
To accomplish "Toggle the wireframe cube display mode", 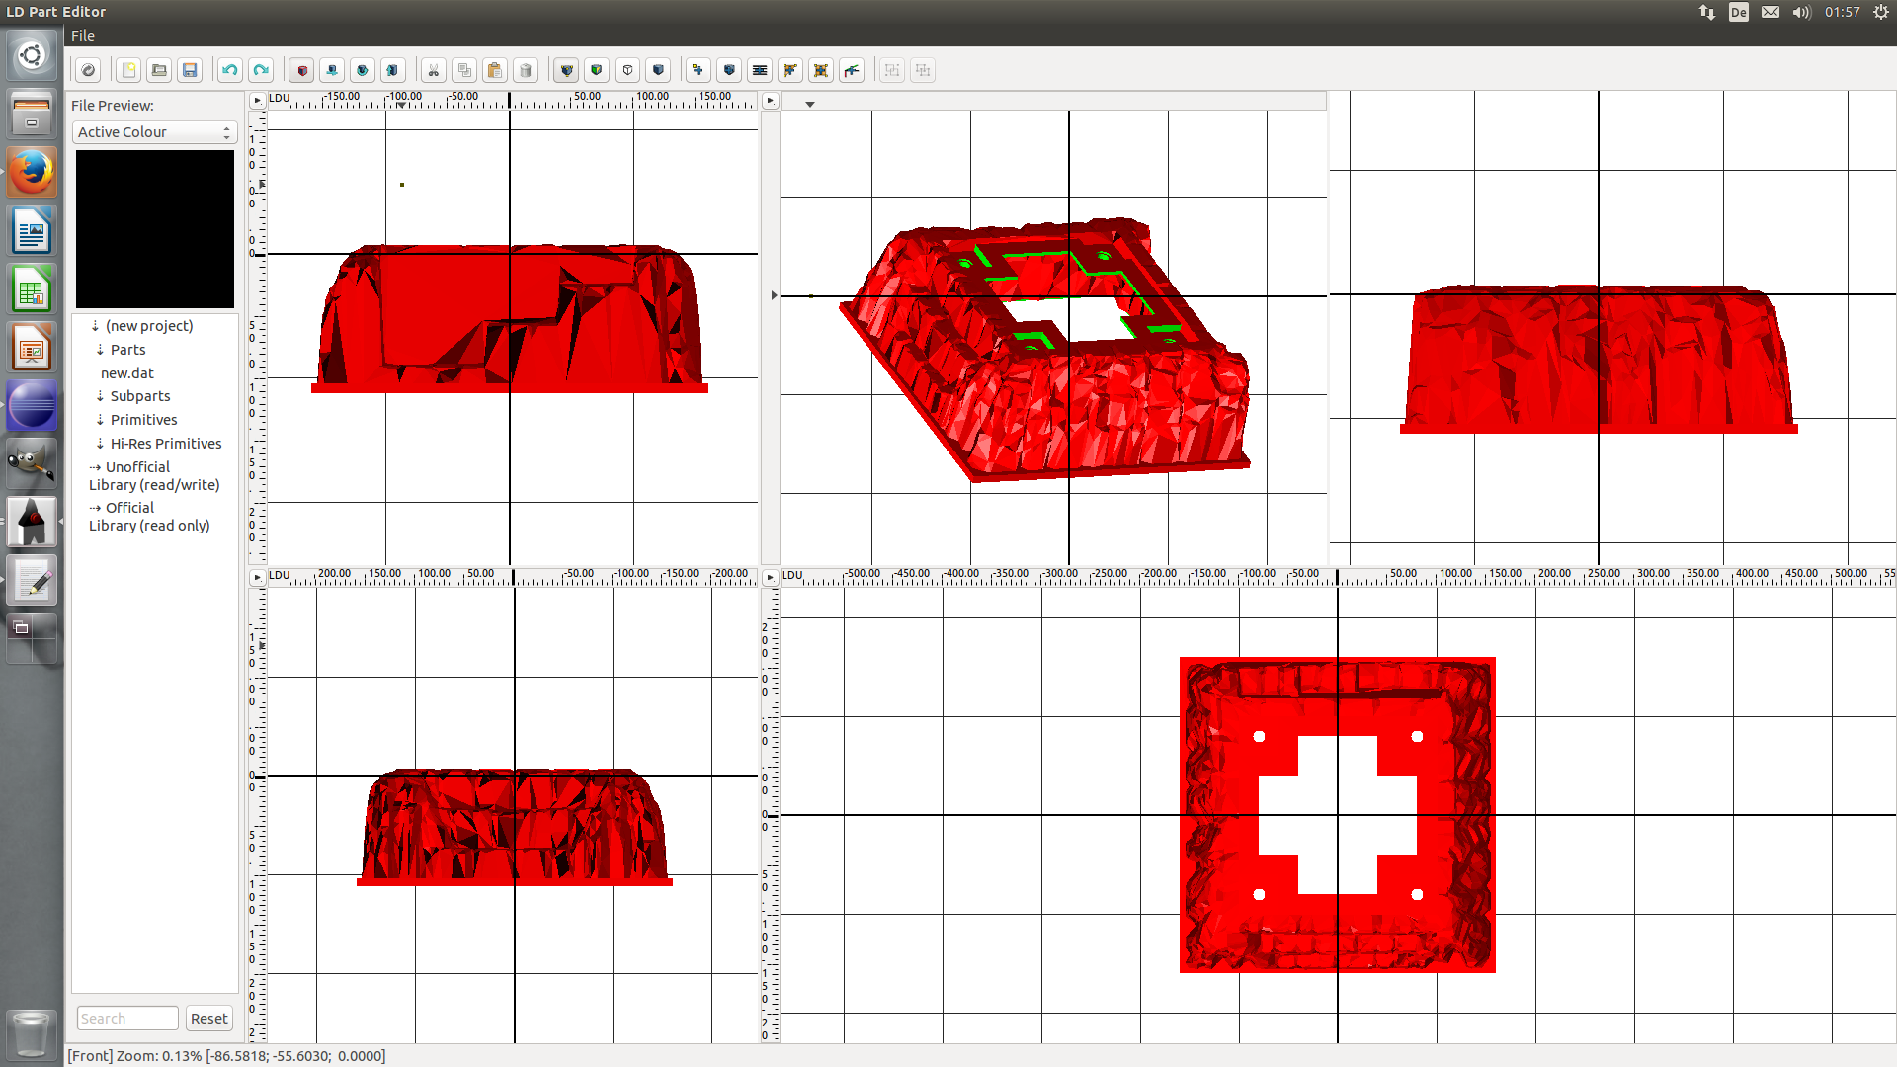I will tap(627, 70).
